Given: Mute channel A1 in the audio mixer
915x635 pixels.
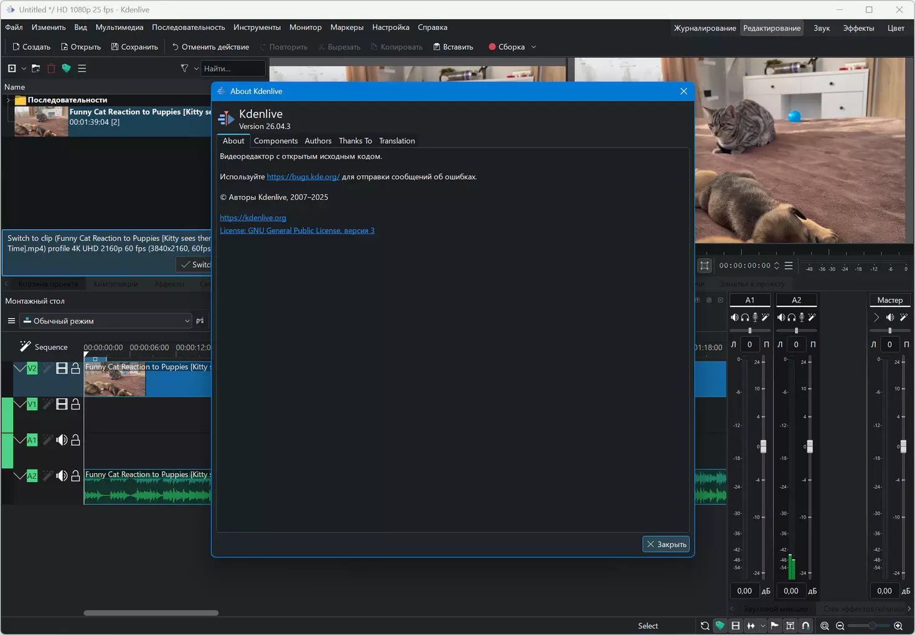Looking at the screenshot, I should pyautogui.click(x=734, y=317).
